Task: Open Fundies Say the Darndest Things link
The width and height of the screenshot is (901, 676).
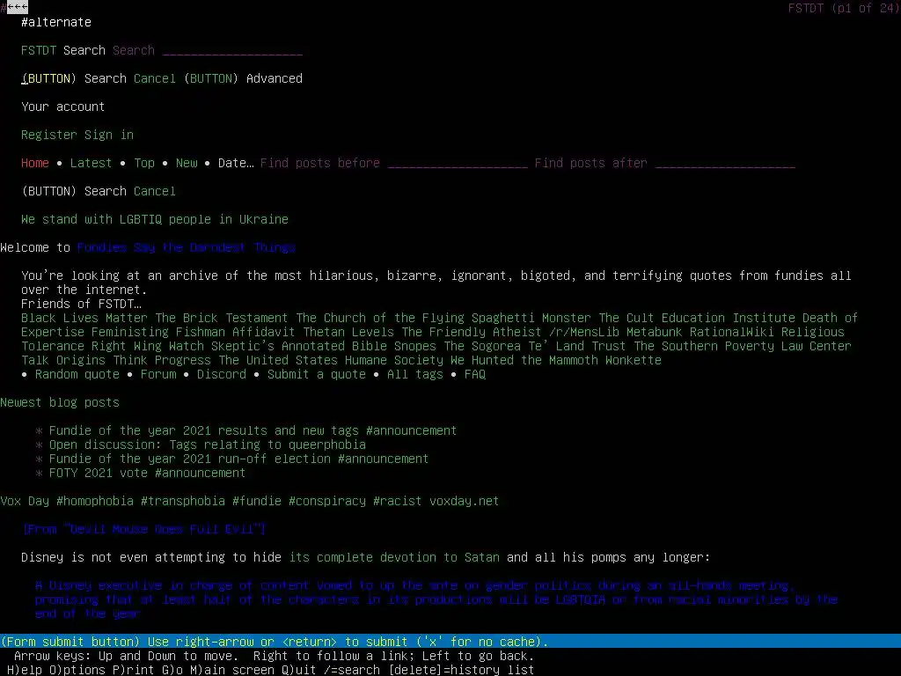Action: (187, 247)
